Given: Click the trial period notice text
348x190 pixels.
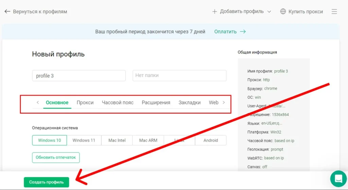Looking at the screenshot, I should coord(150,32).
